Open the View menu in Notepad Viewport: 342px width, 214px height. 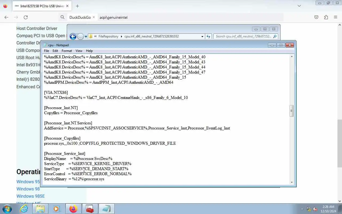79,51
